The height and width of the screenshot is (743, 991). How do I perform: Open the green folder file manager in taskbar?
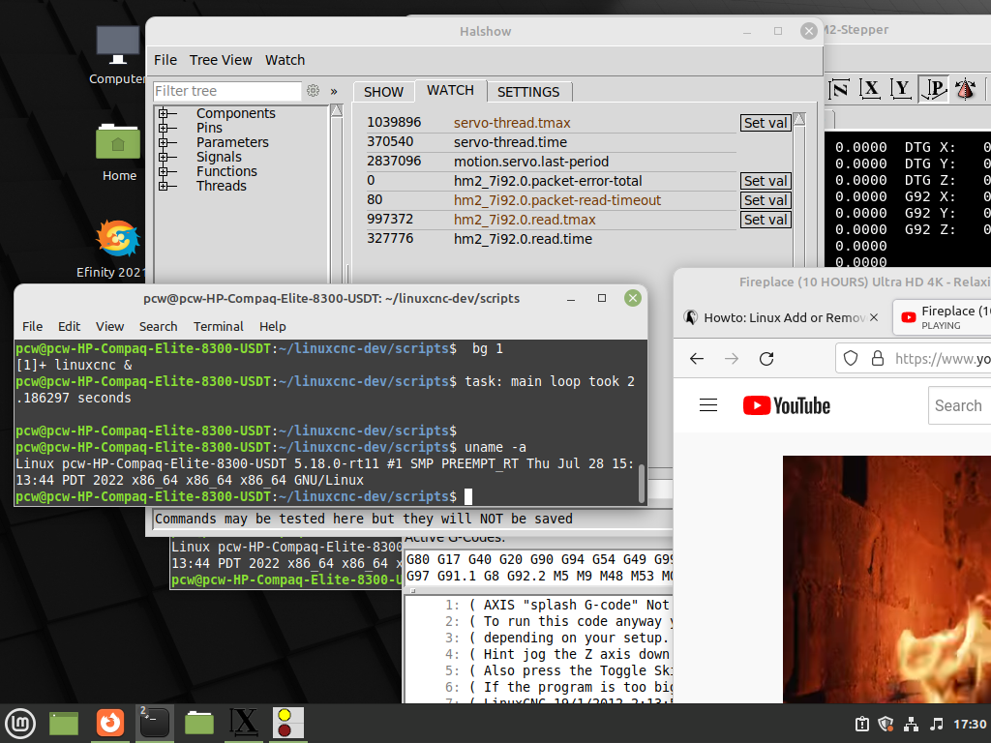pyautogui.click(x=199, y=724)
